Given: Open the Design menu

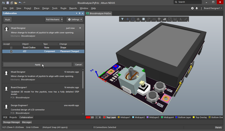Looking at the screenshot, I should pos(46,8).
